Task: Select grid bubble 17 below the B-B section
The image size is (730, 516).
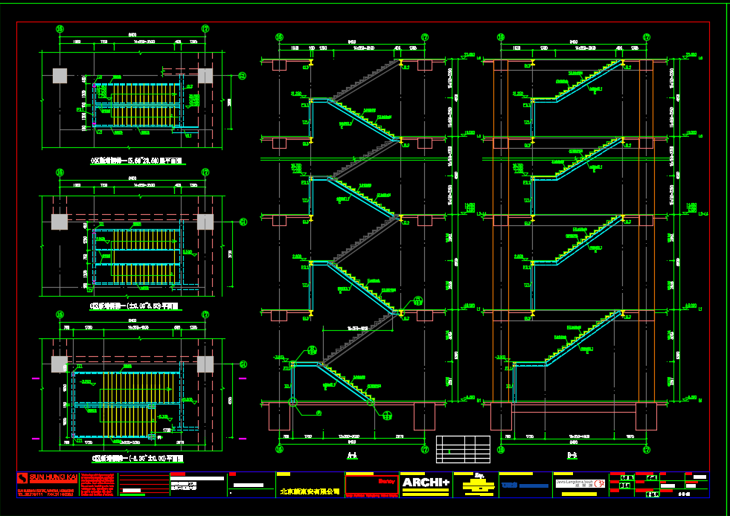Action: pos(646,448)
